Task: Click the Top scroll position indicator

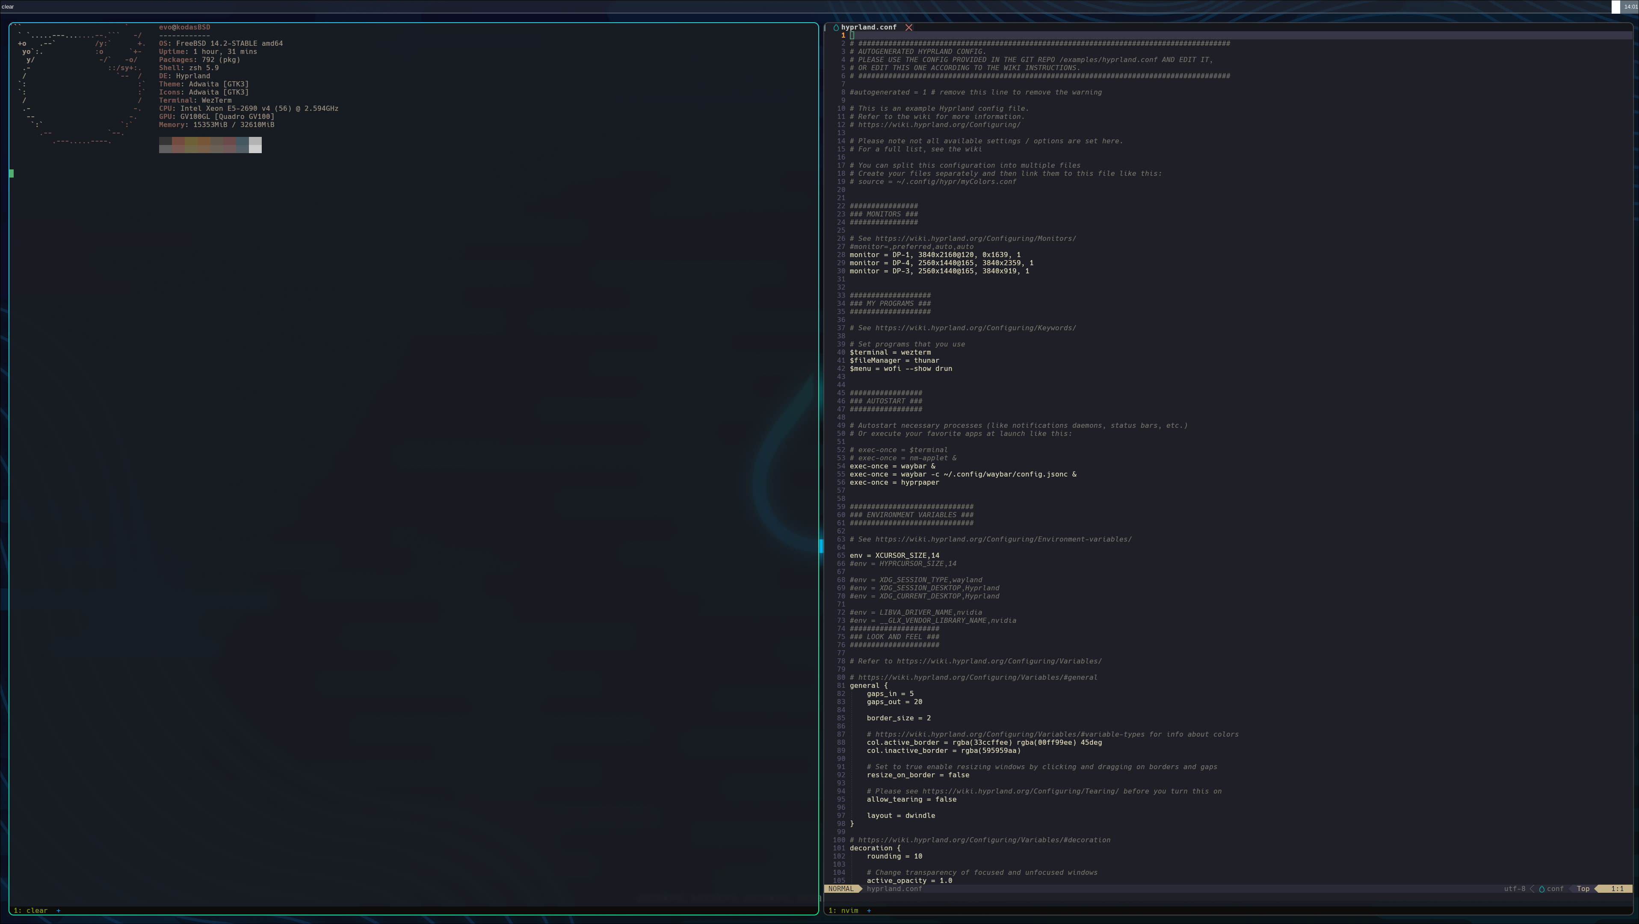Action: (x=1583, y=889)
